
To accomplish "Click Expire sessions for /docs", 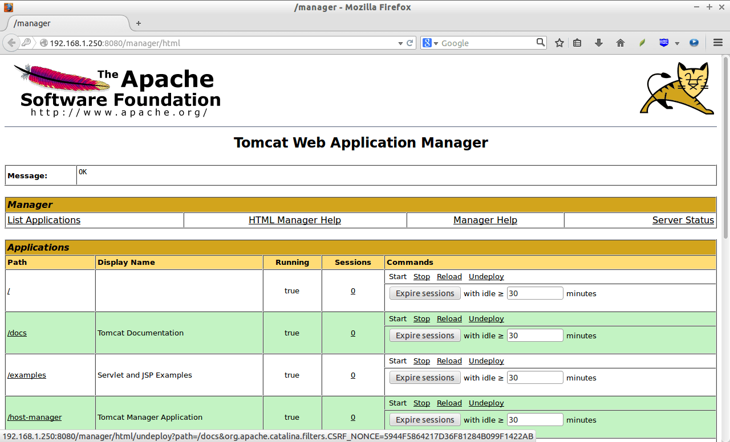I will pos(424,335).
